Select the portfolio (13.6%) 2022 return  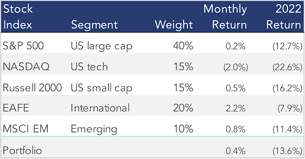click(x=287, y=151)
